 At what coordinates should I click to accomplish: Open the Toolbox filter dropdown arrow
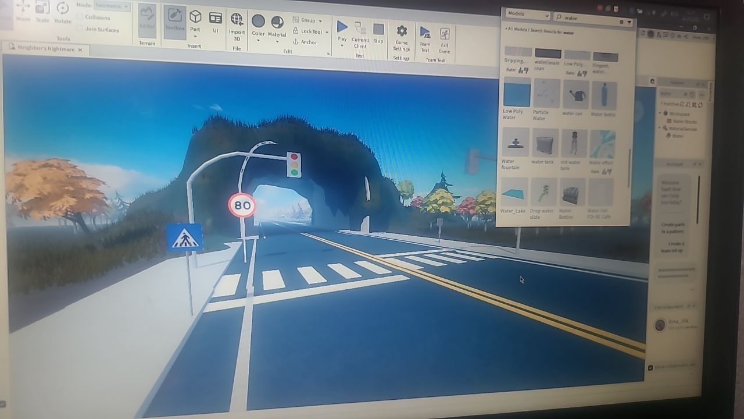[629, 23]
